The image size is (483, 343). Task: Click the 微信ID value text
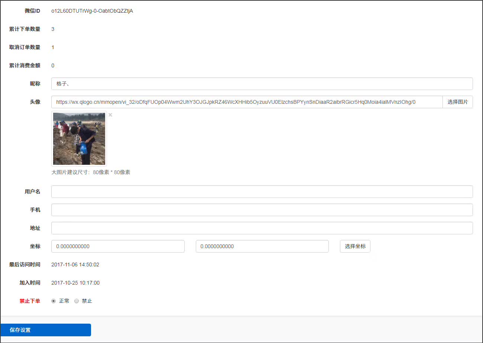(x=92, y=11)
